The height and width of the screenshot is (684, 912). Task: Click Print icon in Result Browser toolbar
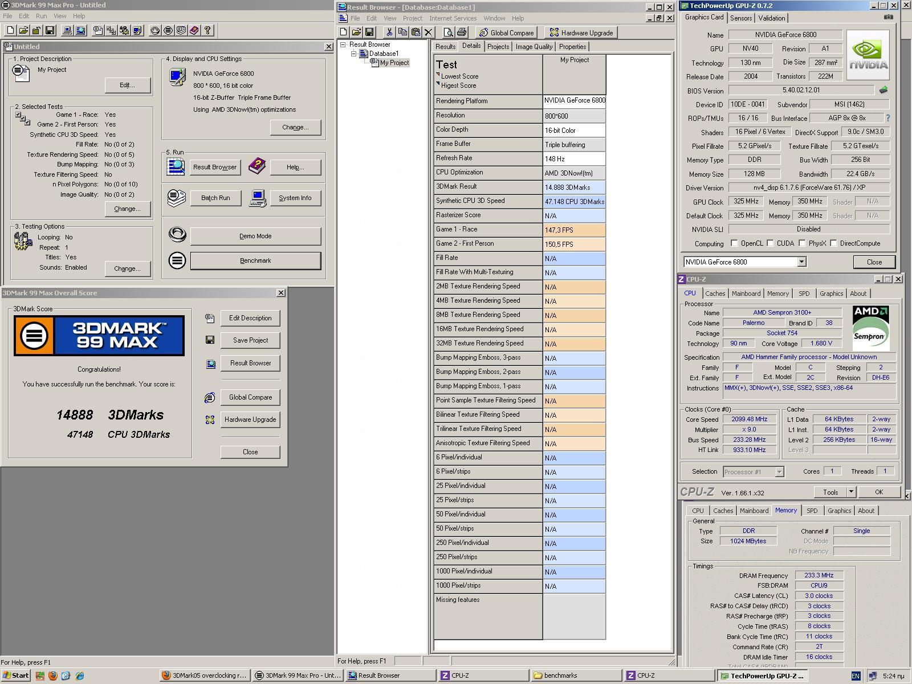coord(461,32)
